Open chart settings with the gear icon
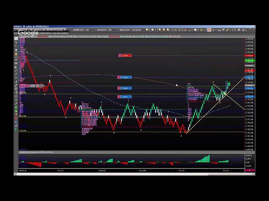 [239, 30]
